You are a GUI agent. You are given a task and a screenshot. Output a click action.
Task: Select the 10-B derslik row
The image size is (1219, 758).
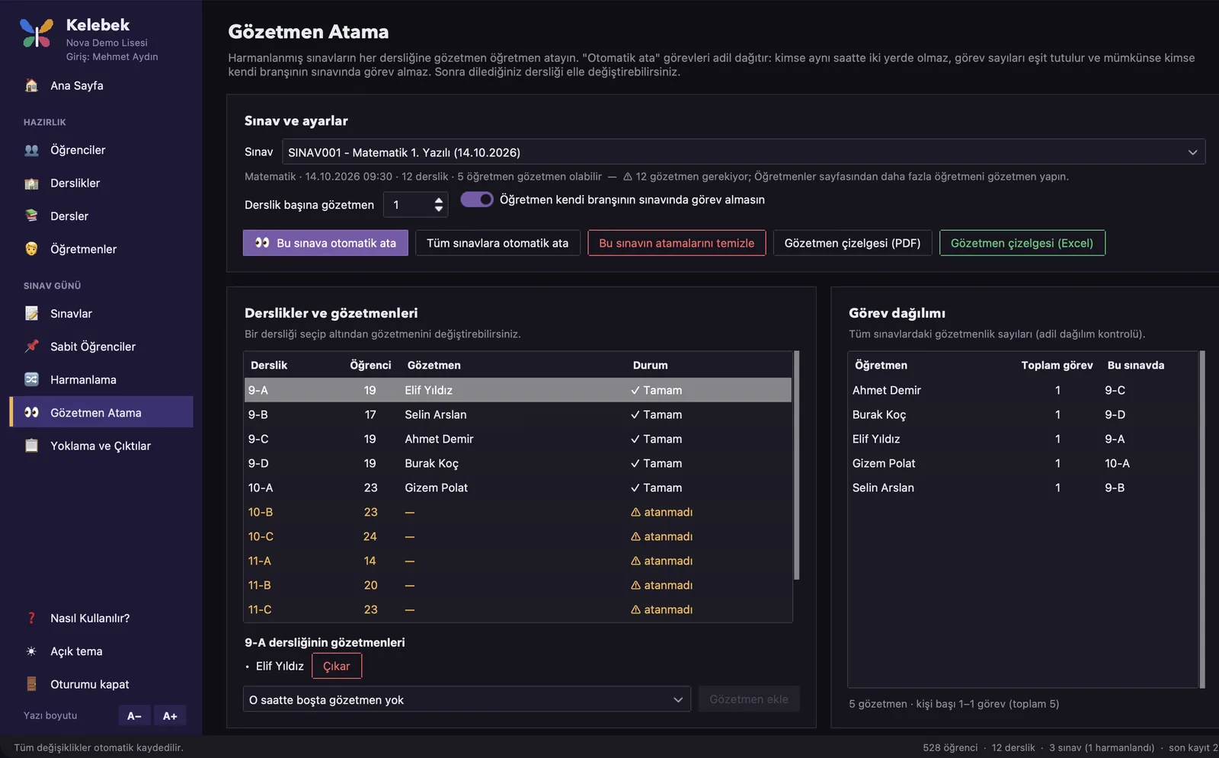tap(517, 512)
